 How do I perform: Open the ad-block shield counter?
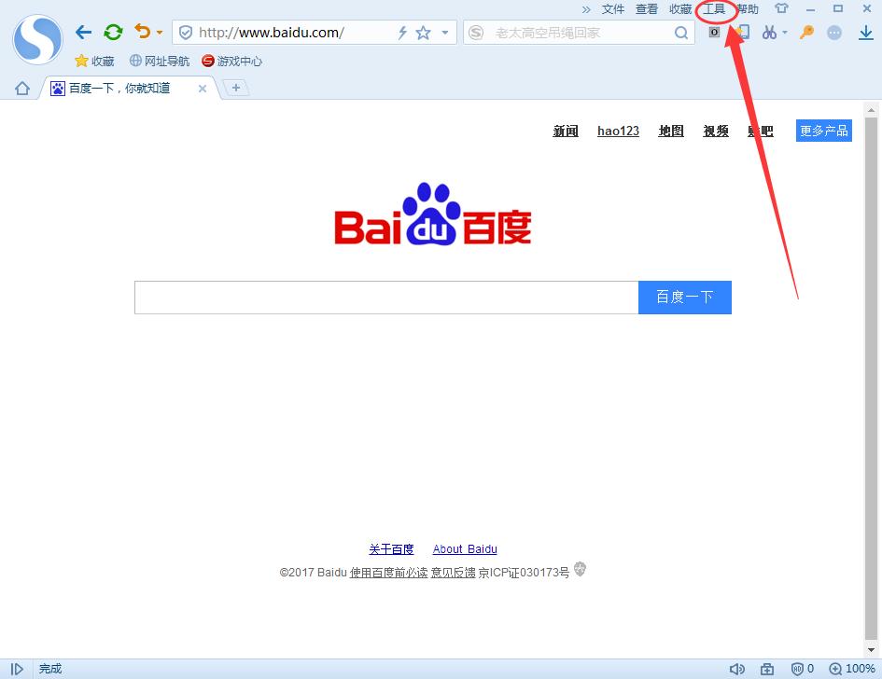pyautogui.click(x=803, y=669)
